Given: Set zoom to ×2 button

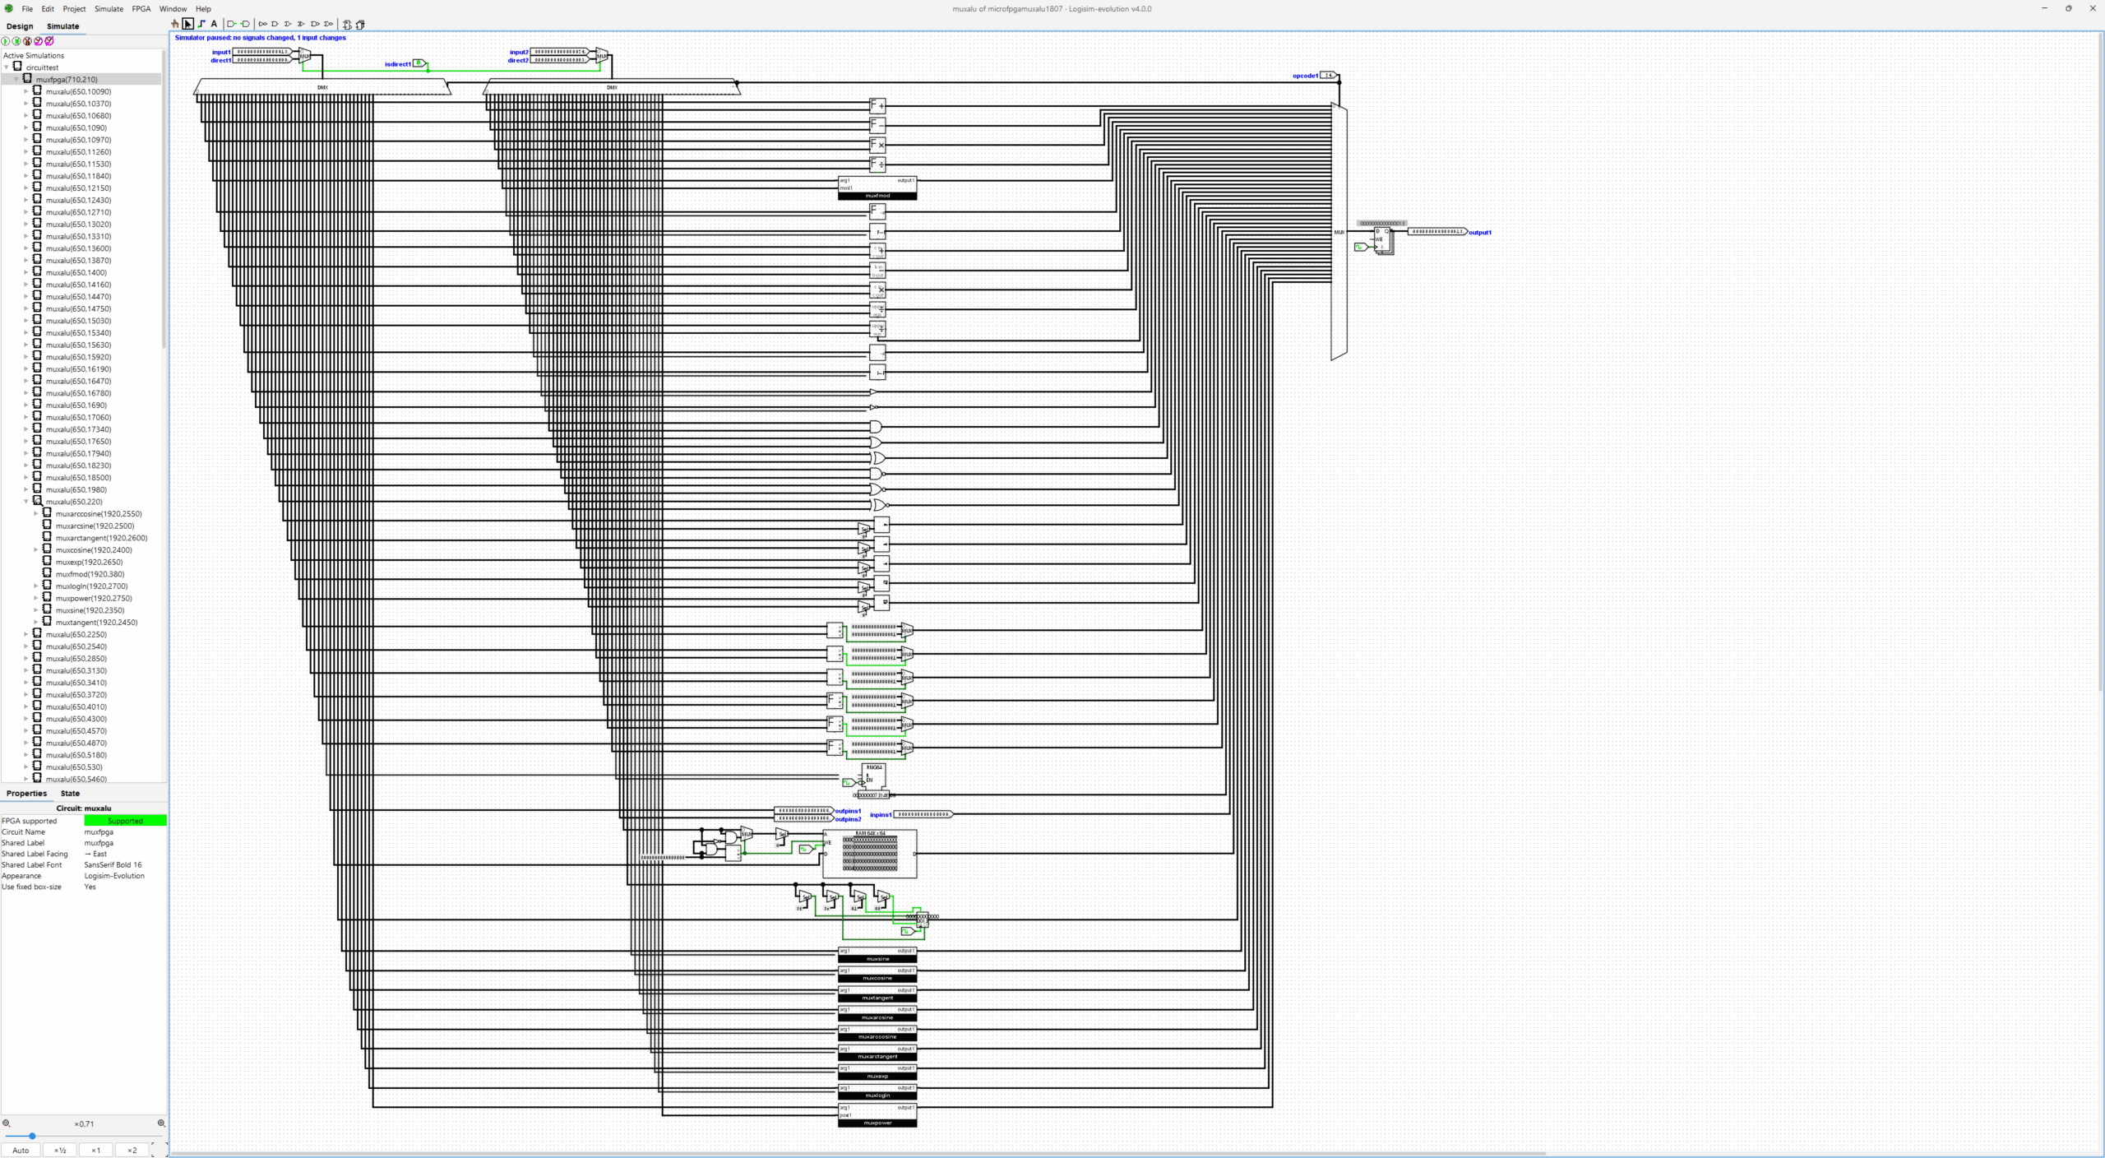Looking at the screenshot, I should click(x=132, y=1150).
